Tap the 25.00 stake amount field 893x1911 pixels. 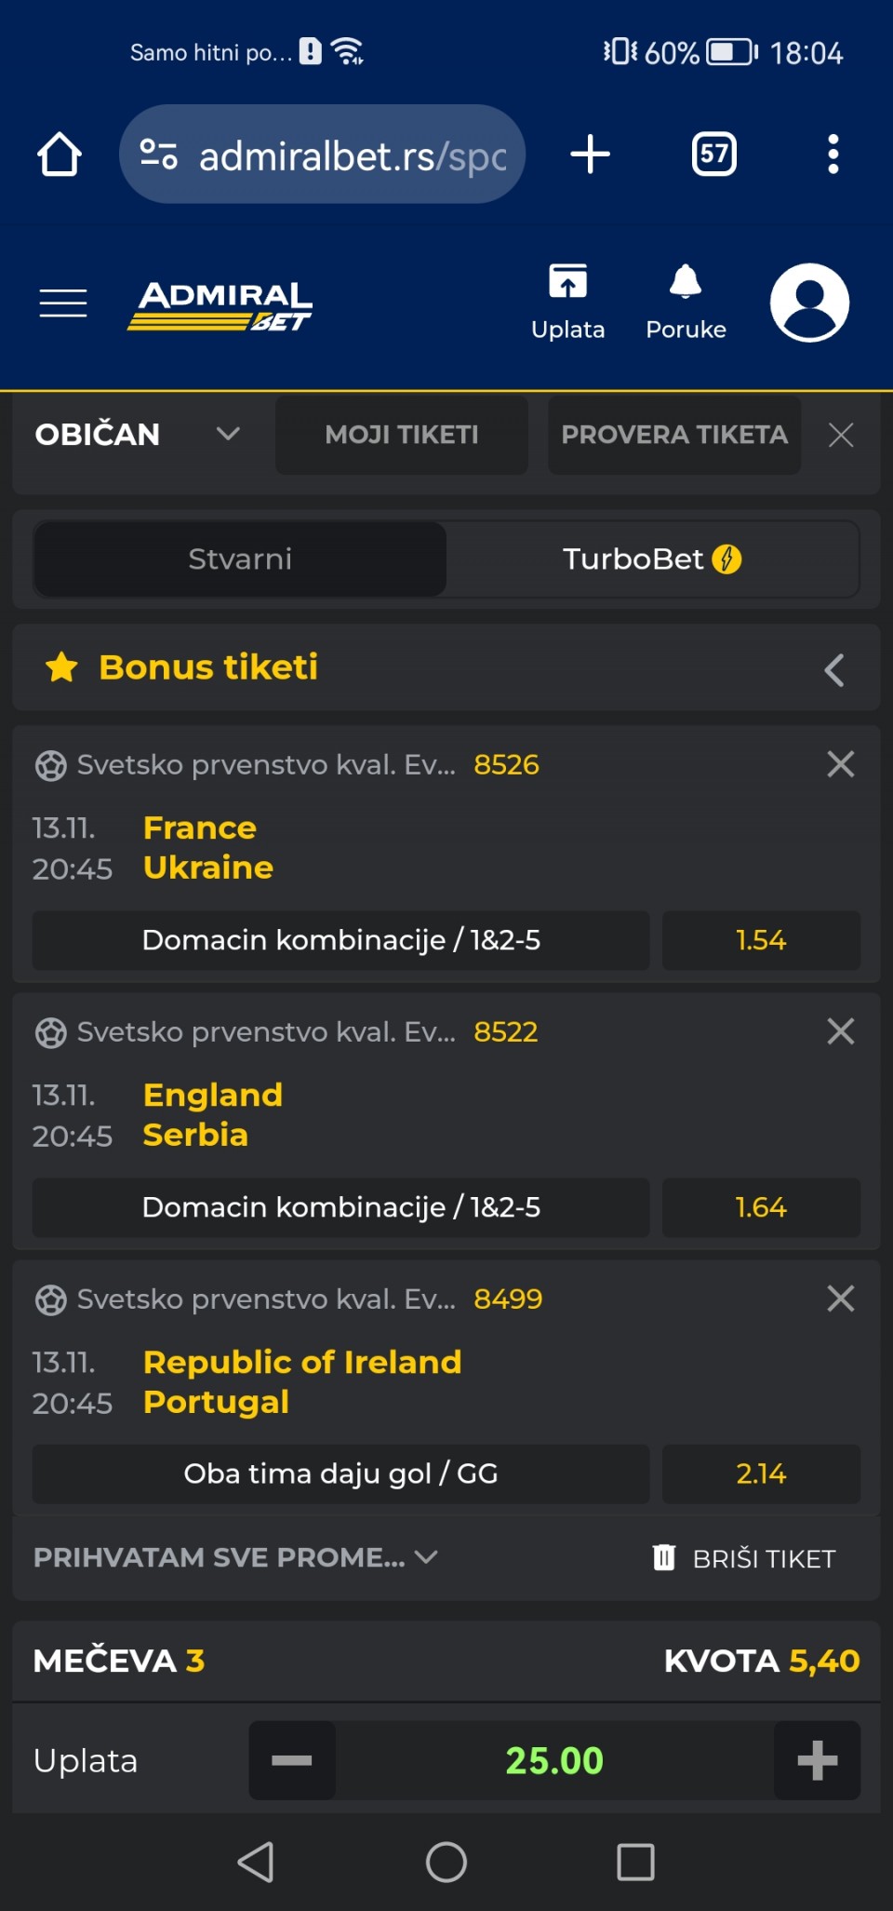[554, 1760]
